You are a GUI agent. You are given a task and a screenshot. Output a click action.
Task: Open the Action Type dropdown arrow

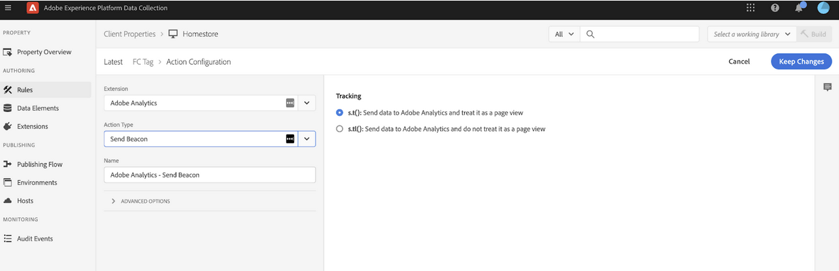[306, 138]
